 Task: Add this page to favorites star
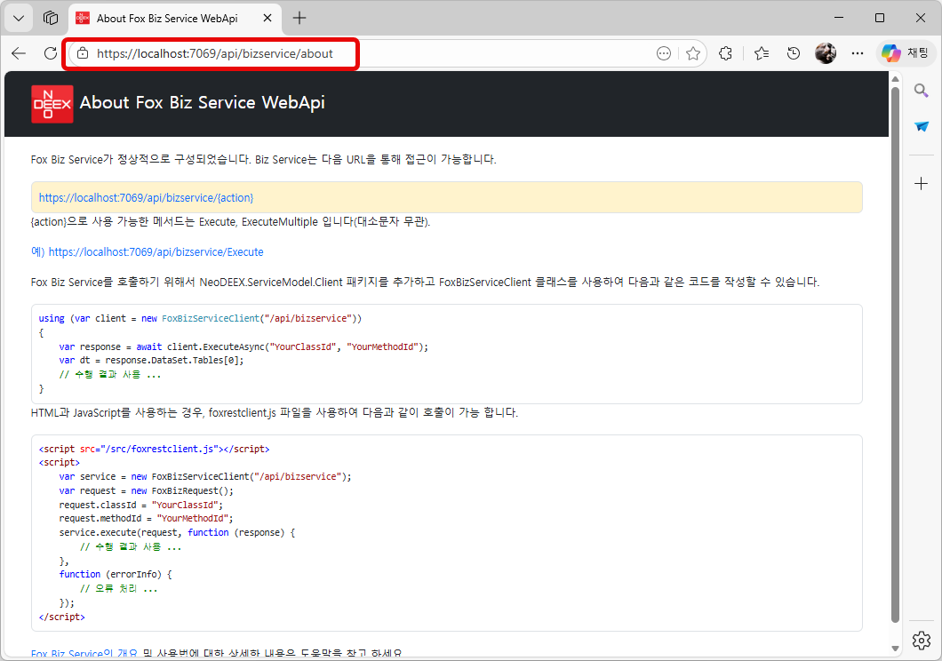(x=692, y=53)
